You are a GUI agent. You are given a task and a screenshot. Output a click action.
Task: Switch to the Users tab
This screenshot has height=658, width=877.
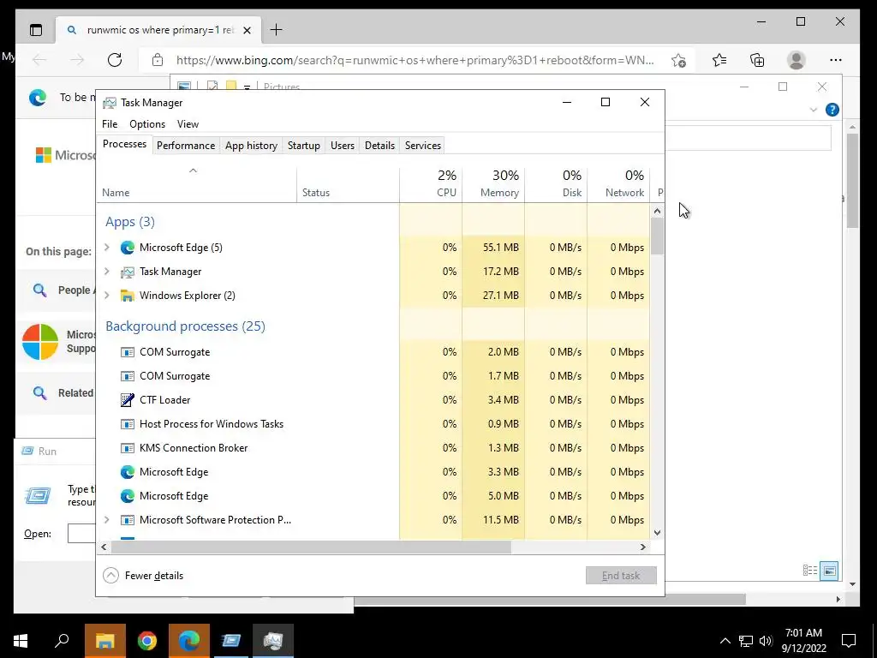343,146
